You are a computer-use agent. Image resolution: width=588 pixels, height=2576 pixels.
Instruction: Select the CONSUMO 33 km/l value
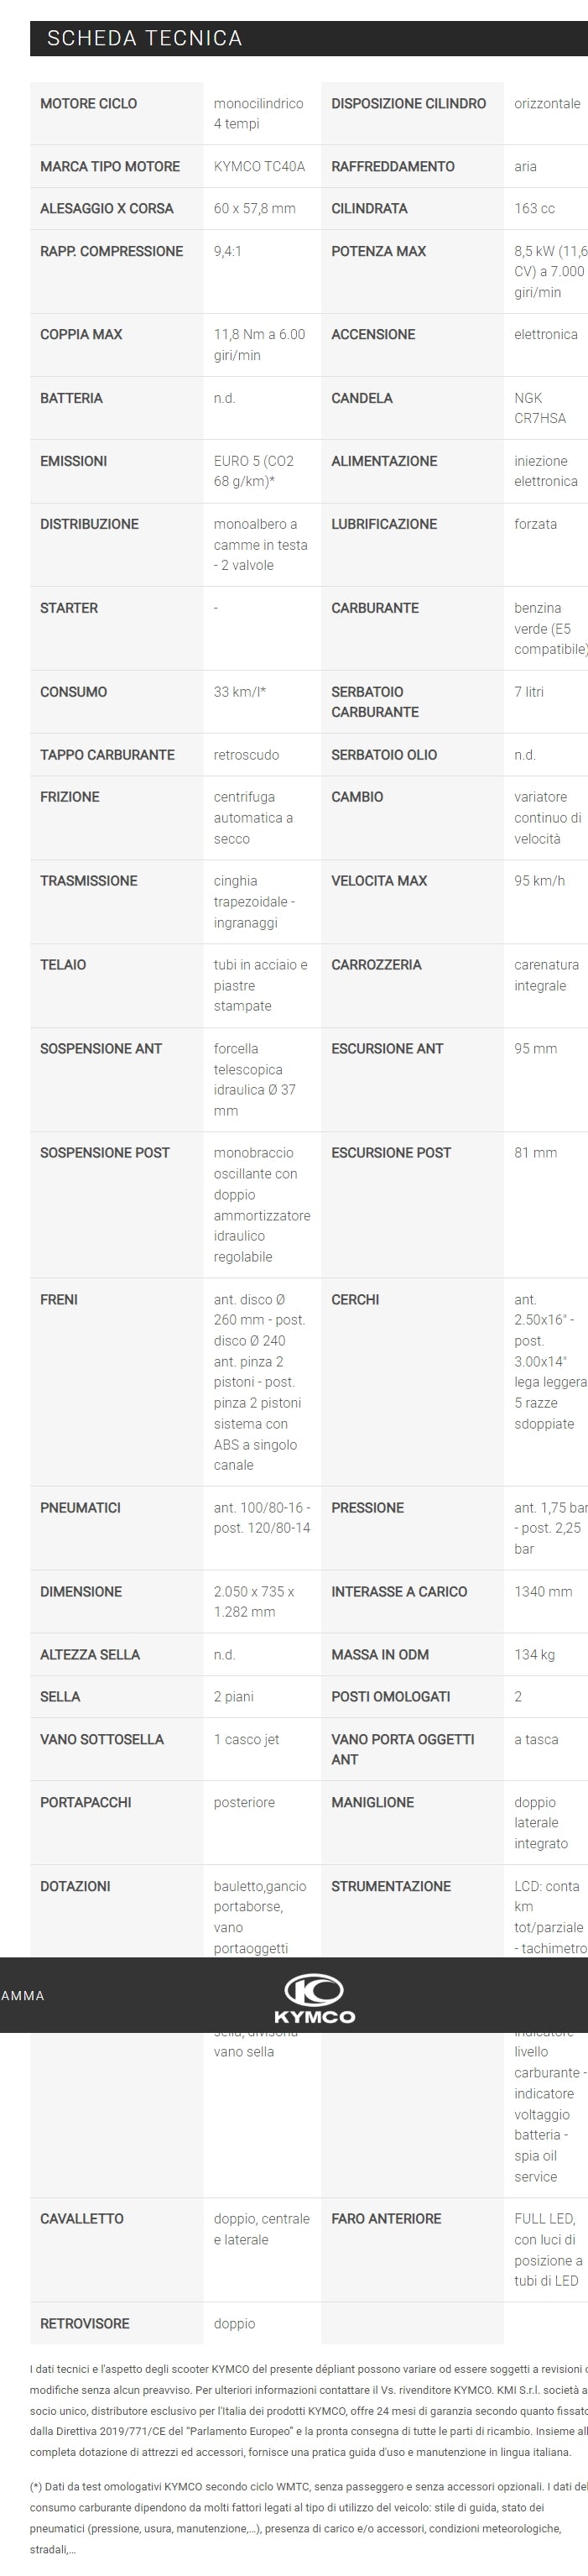pyautogui.click(x=239, y=691)
